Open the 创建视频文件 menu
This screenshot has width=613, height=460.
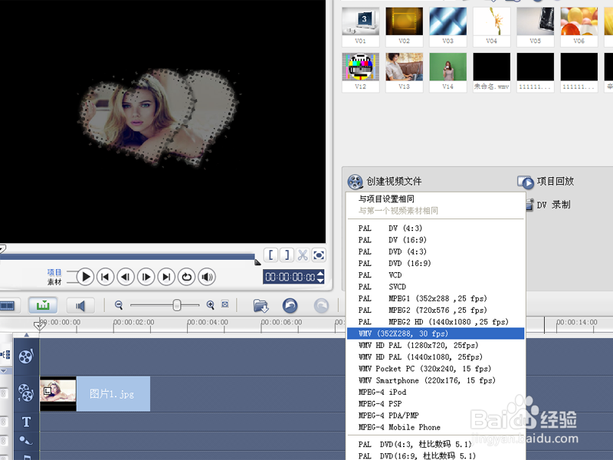tap(385, 182)
